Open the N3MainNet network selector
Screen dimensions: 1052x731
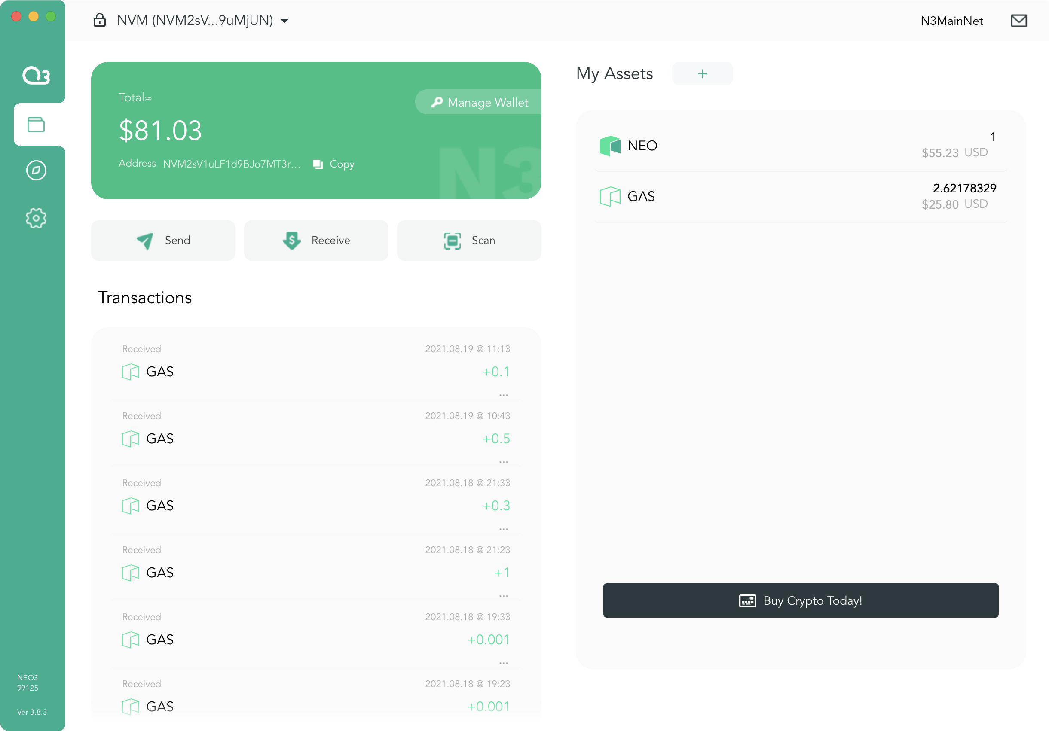tap(952, 21)
